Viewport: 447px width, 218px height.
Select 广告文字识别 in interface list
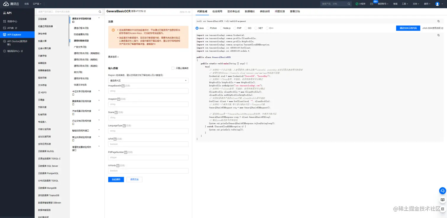point(80,47)
